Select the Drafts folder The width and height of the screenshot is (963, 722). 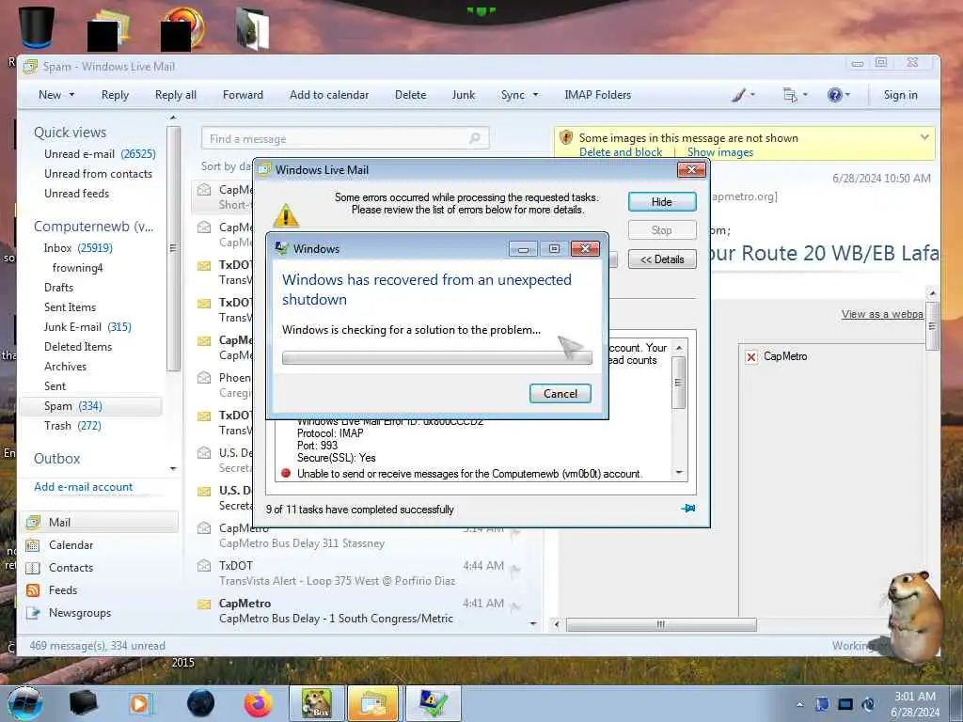point(58,288)
